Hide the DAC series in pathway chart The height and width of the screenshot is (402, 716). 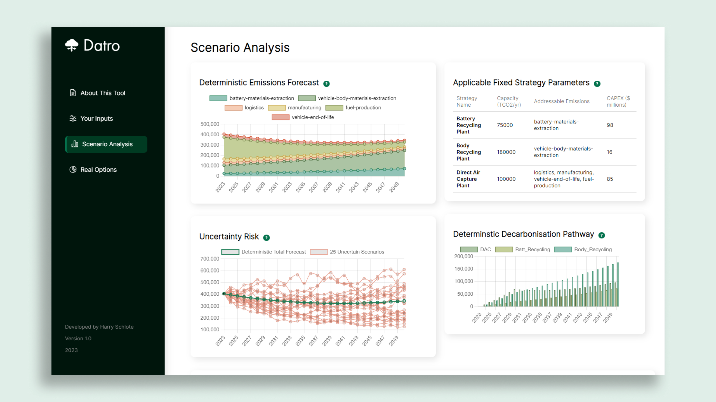pos(485,250)
